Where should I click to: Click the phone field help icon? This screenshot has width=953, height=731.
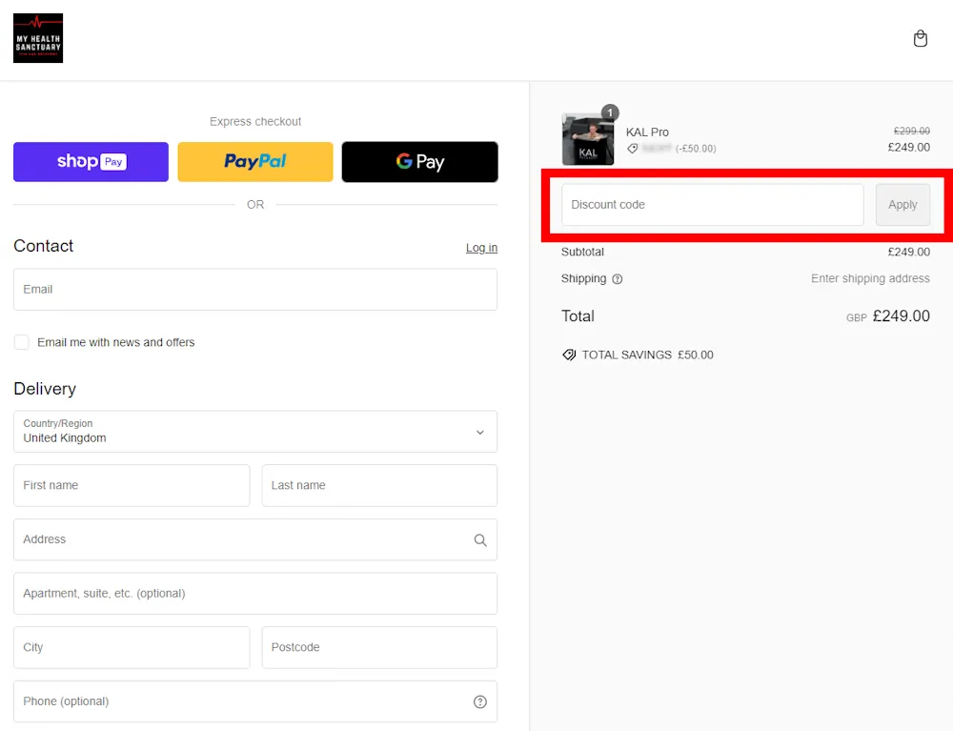click(480, 701)
